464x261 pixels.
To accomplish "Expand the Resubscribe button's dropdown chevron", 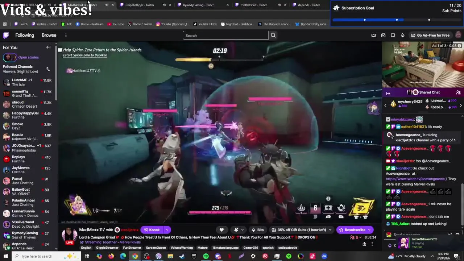I will pos(369,230).
